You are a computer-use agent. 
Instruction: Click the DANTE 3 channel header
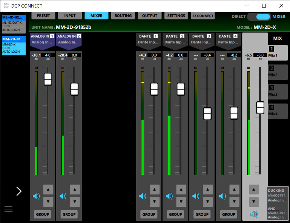pos(202,41)
